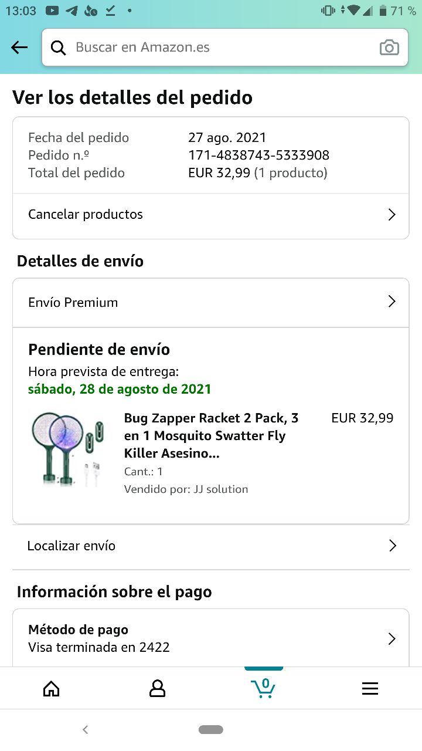The image size is (422, 751).
Task: Tap the Localizar envío row label
Action: 72,546
